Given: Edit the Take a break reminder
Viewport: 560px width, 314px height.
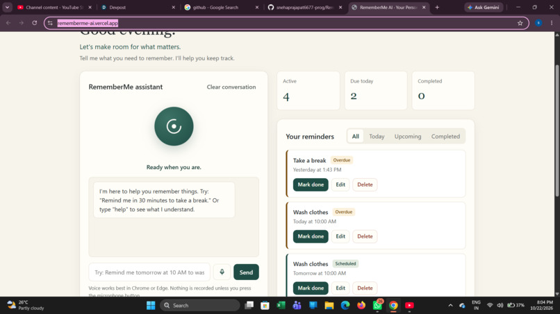Looking at the screenshot, I should 340,184.
